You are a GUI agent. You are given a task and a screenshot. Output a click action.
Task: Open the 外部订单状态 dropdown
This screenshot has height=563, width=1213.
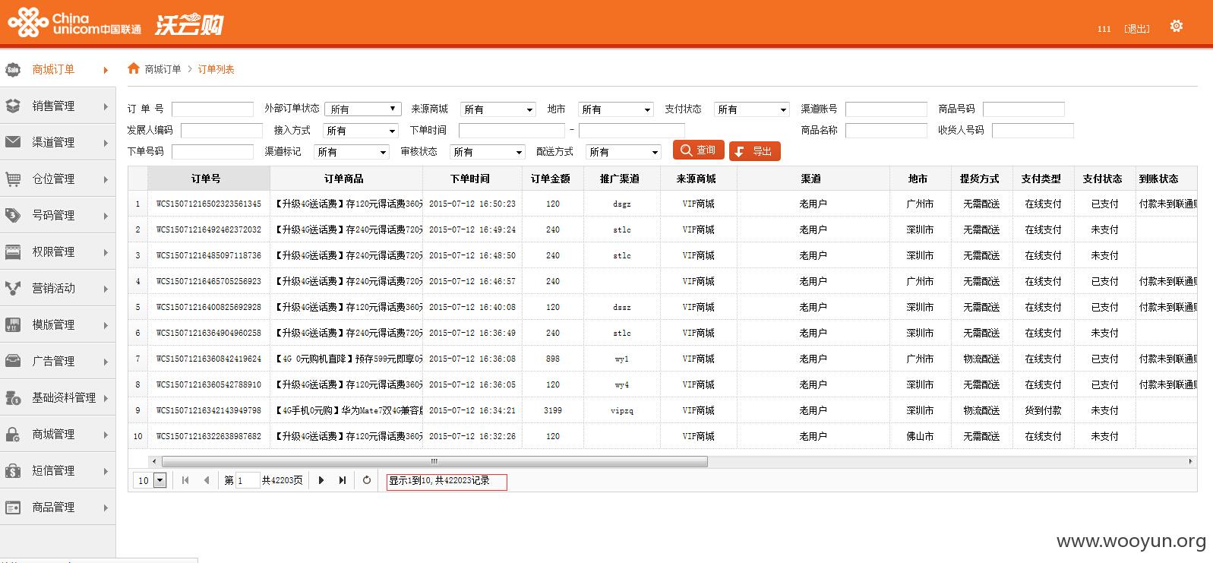click(x=363, y=109)
